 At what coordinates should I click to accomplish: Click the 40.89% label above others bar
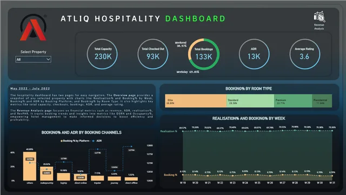[30, 149]
